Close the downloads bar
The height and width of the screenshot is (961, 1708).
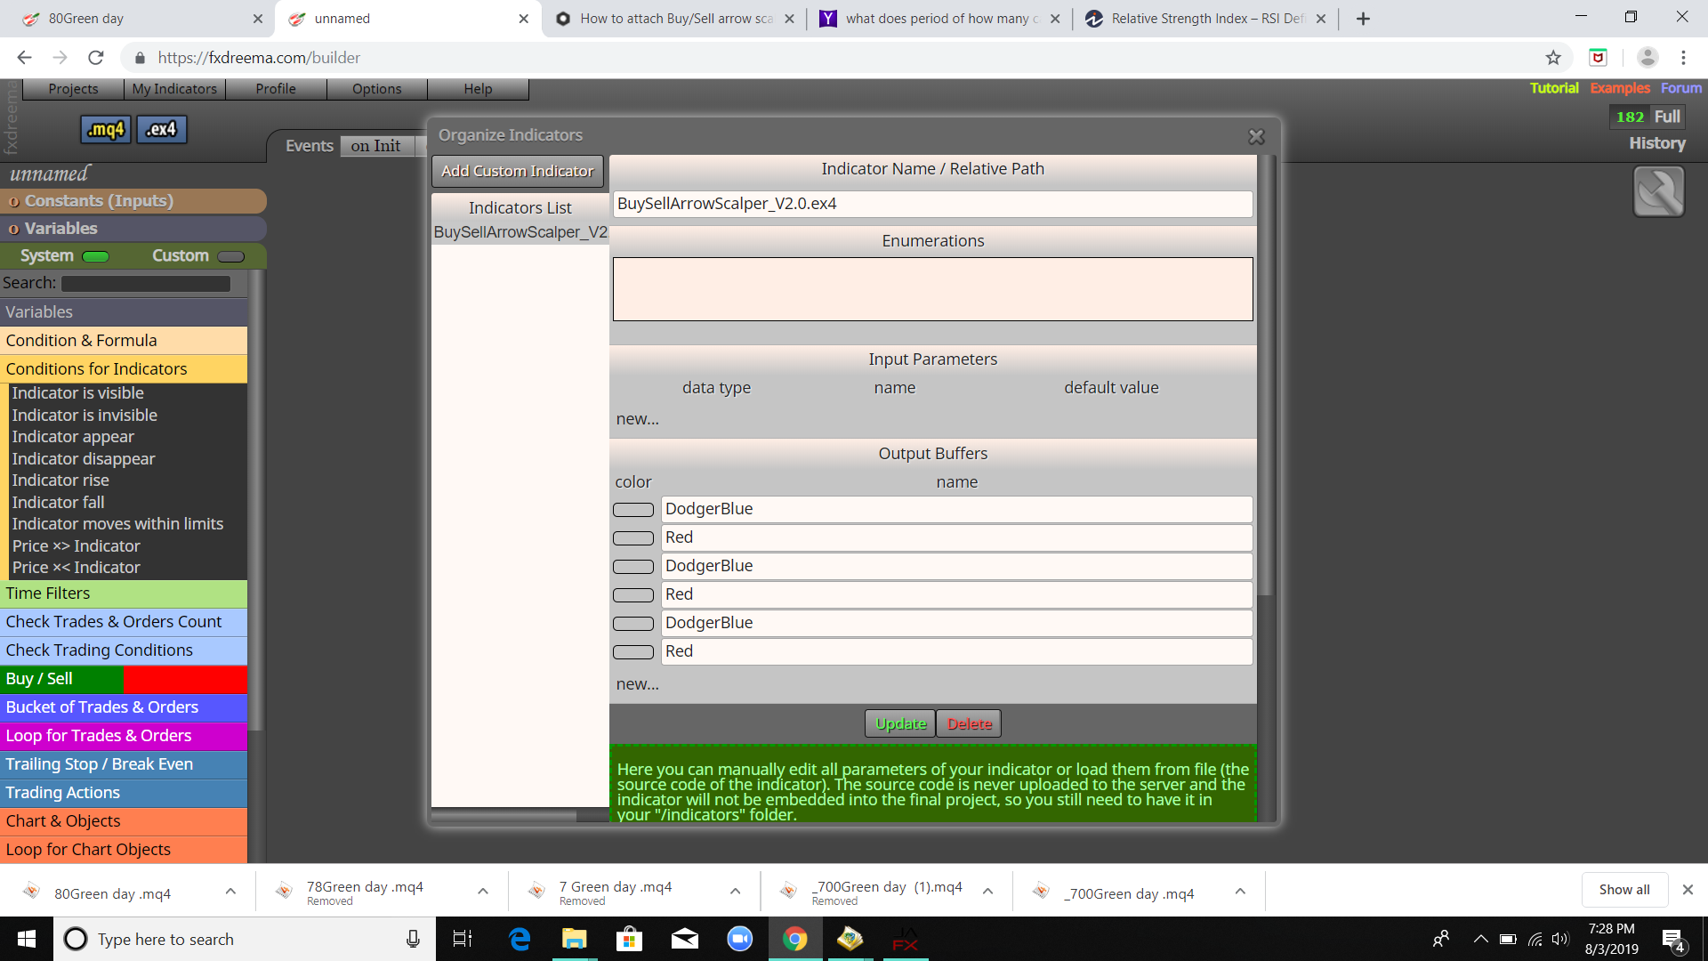point(1688,890)
